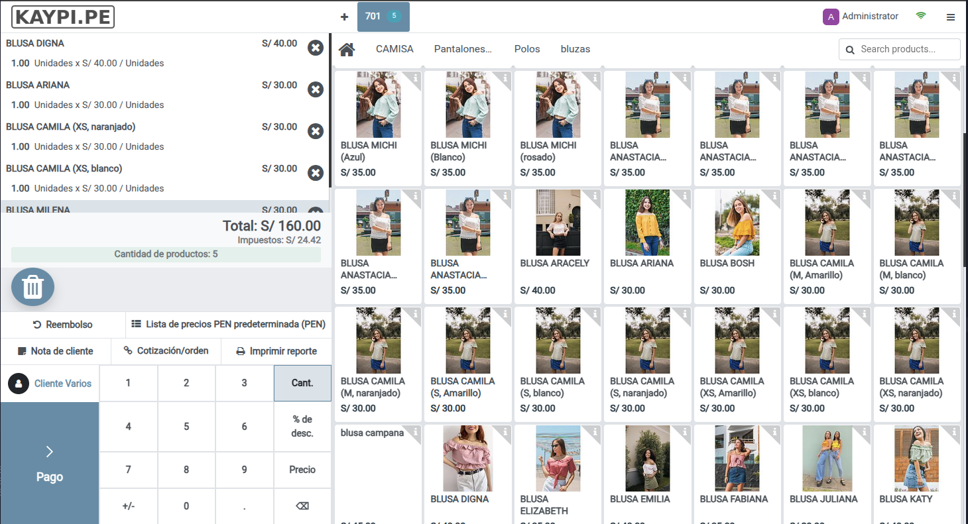
Task: Add BLUSA ELIZABETH product to order
Action: (x=558, y=474)
